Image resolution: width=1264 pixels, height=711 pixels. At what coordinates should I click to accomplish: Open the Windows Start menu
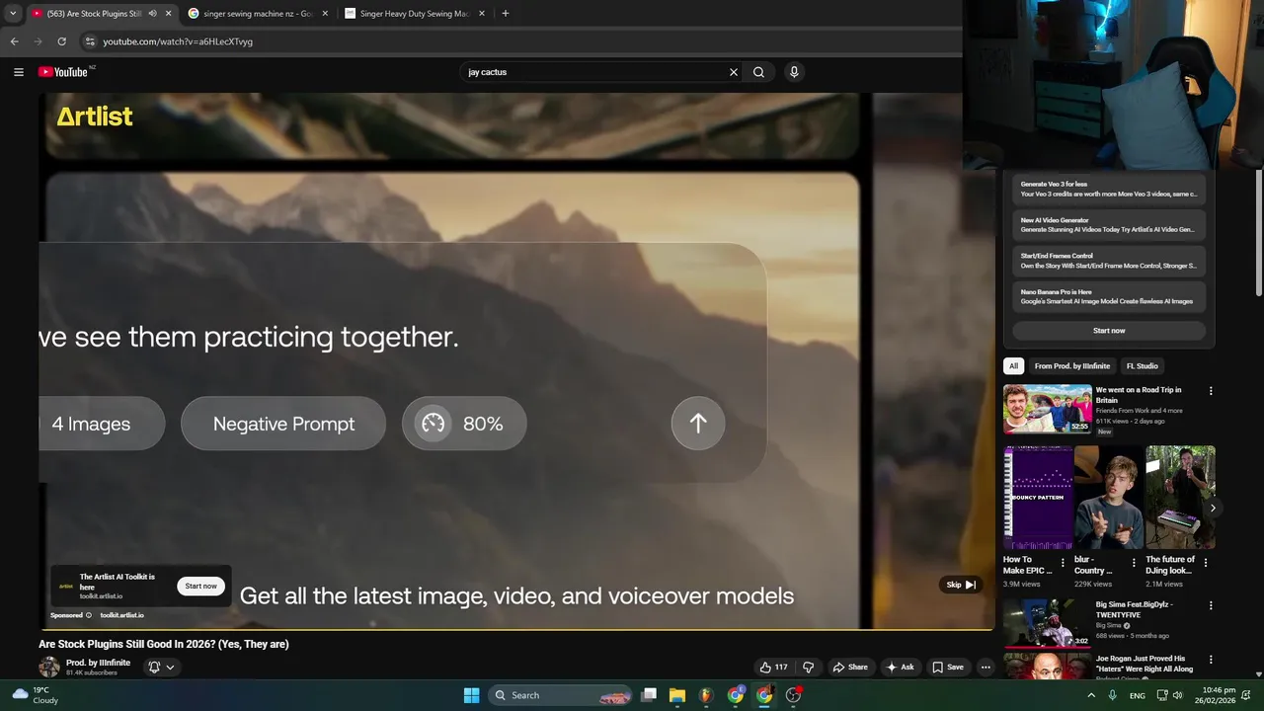[x=471, y=695]
